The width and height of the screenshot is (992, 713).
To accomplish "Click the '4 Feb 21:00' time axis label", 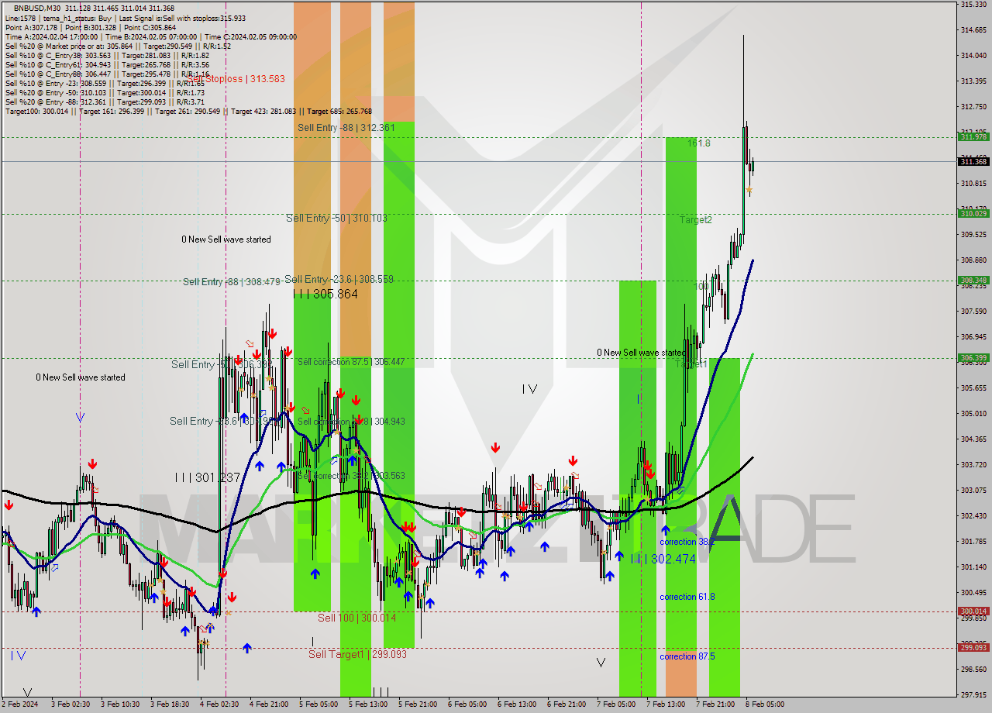I will tap(269, 704).
